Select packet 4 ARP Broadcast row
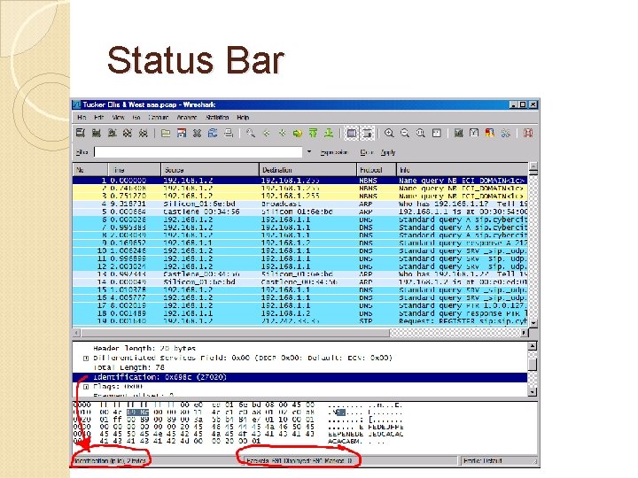638x478 pixels. [300, 204]
